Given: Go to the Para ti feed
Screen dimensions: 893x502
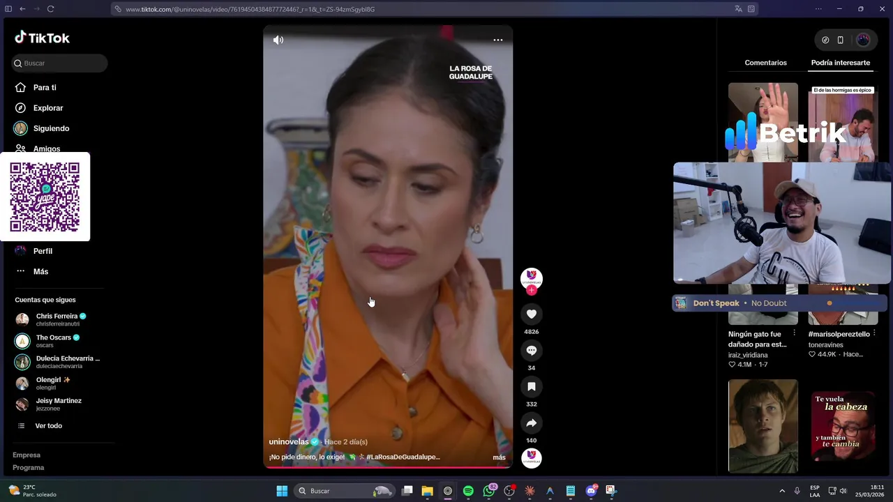Looking at the screenshot, I should pos(45,87).
